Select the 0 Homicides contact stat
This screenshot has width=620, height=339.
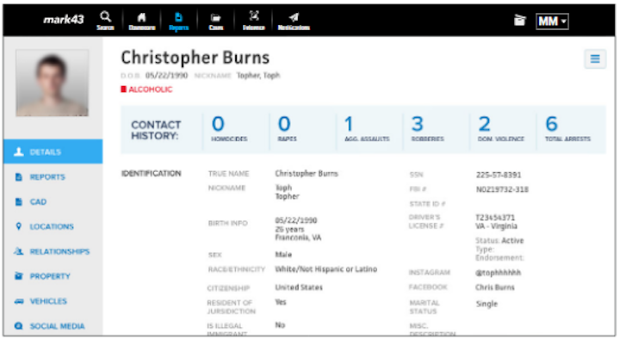(x=229, y=128)
